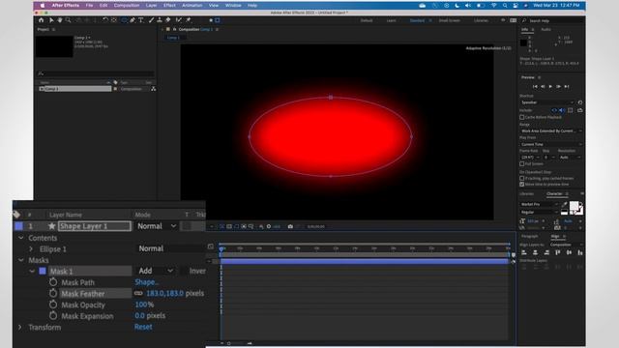Viewport: 619px width, 348px height.
Task: Toggle include audio speaker in Preview
Action: click(x=562, y=110)
